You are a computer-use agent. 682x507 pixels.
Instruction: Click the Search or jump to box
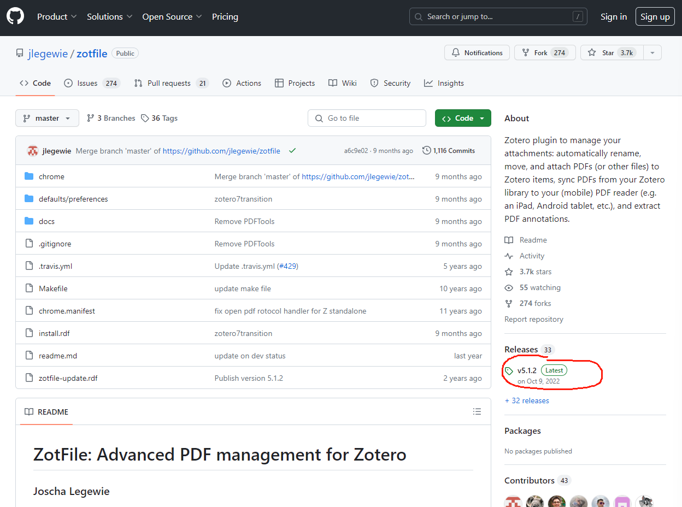click(x=498, y=17)
